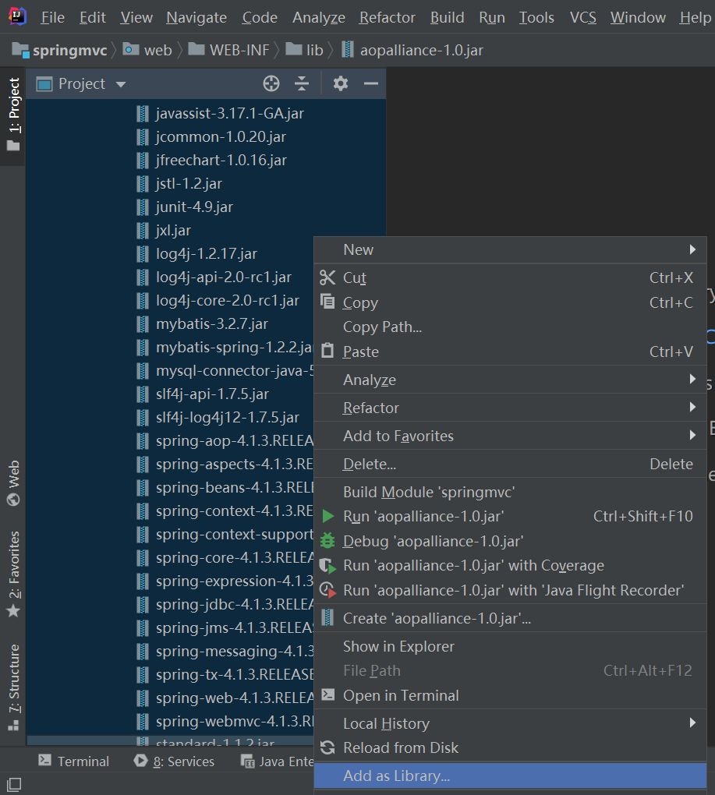Screen dimensions: 715x795
Task: Select mybatis-spring-1.2.2.jar in the tree
Action: (234, 348)
